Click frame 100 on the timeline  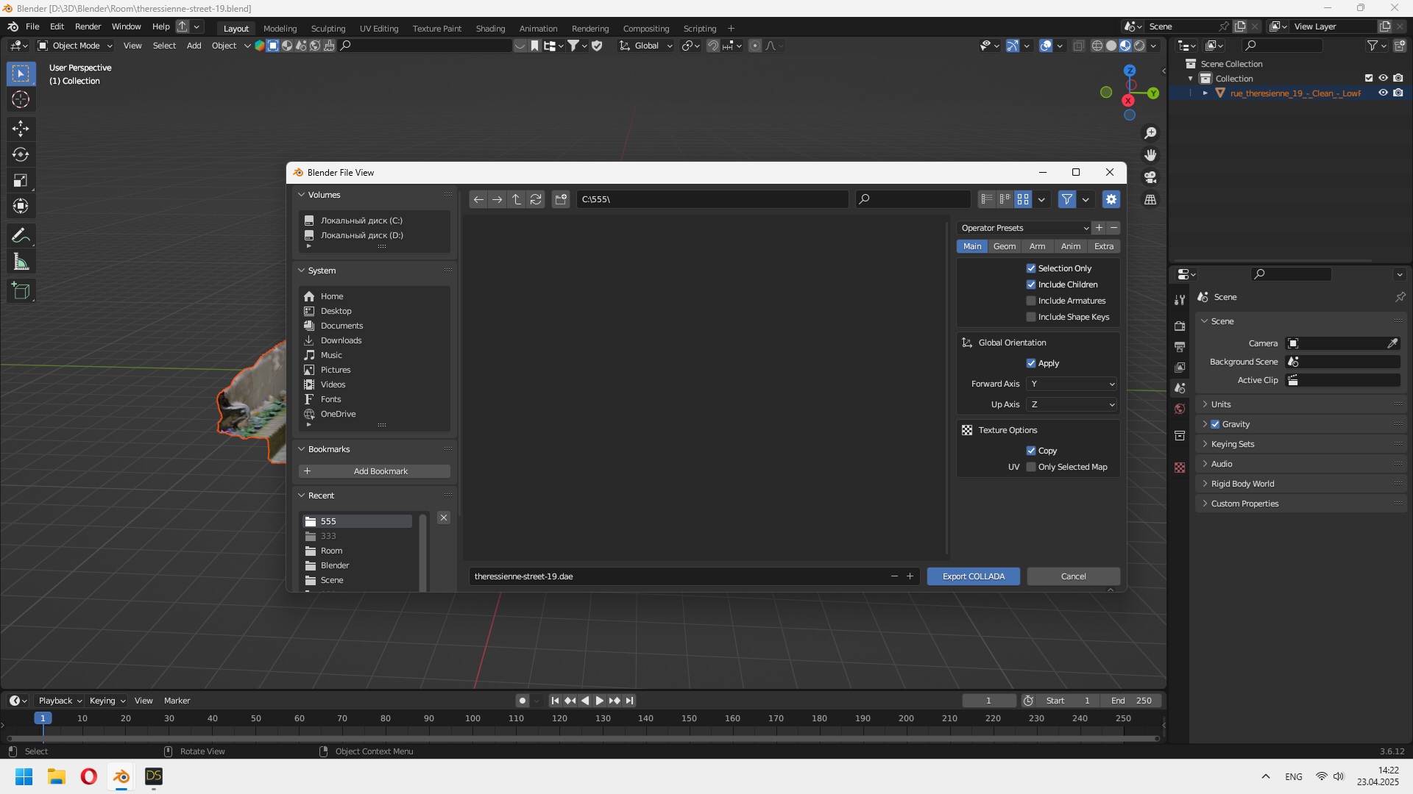(x=472, y=718)
